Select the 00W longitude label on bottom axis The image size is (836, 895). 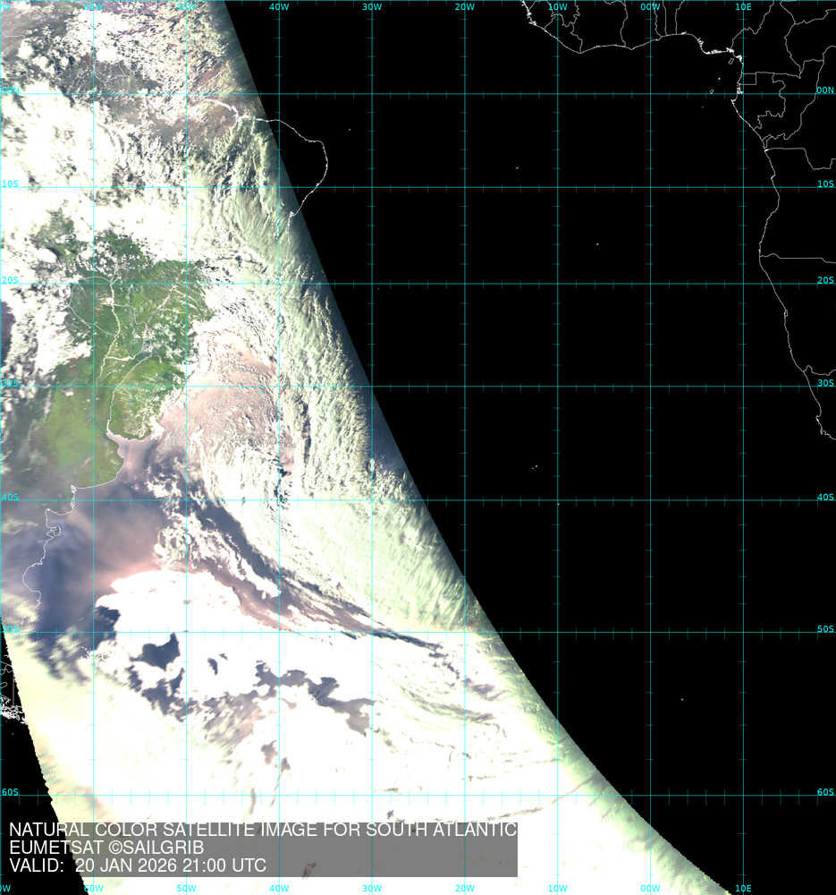(650, 888)
